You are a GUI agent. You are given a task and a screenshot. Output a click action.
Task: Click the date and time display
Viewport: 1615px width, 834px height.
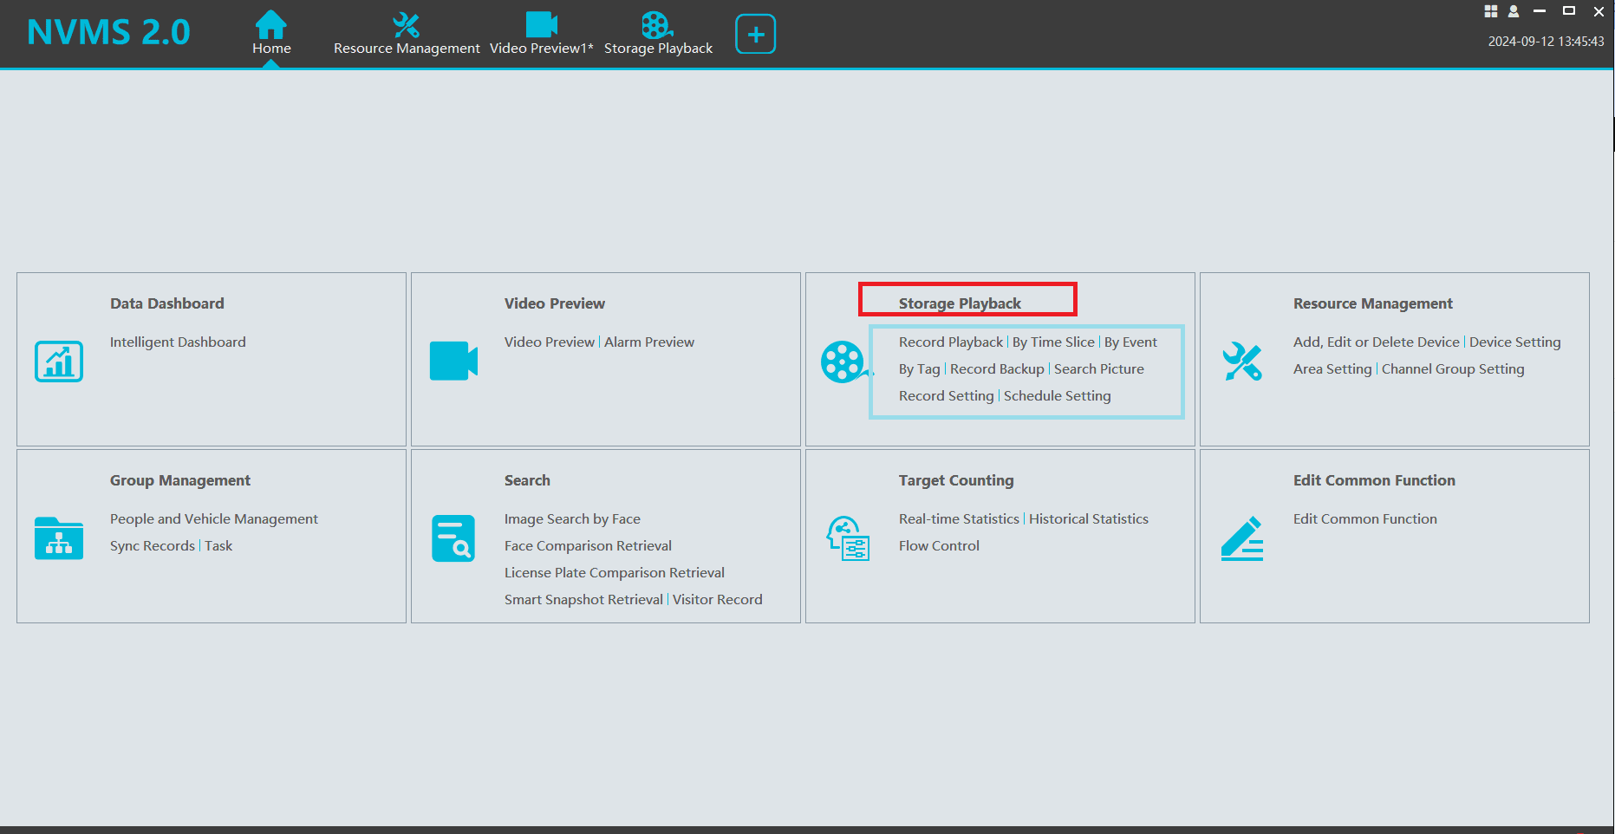pyautogui.click(x=1546, y=41)
